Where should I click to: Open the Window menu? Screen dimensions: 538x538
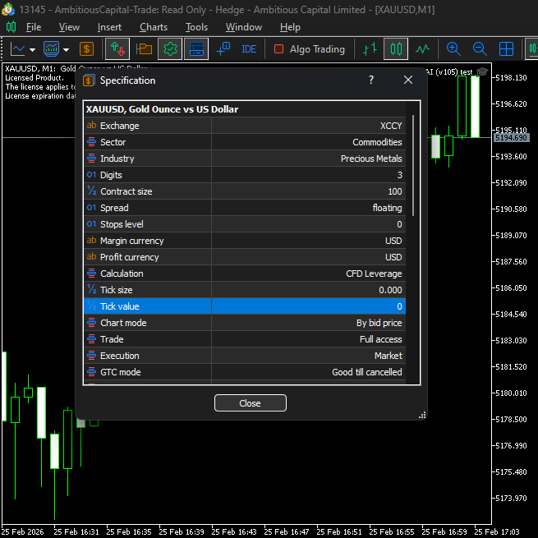[244, 27]
